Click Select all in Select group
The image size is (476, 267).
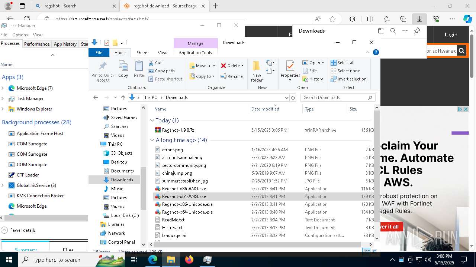point(342,63)
